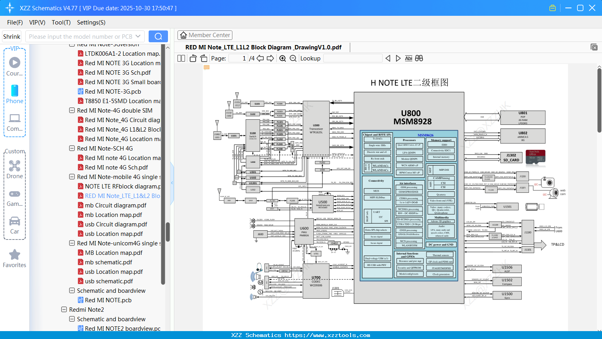Click the orange annotation marker on page
The image size is (602, 339).
click(206, 68)
